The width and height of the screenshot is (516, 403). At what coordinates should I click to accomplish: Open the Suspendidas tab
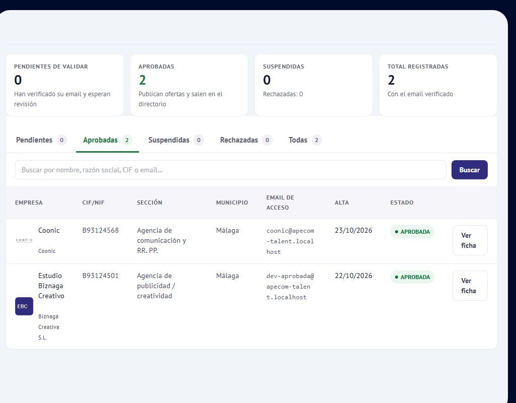[176, 140]
